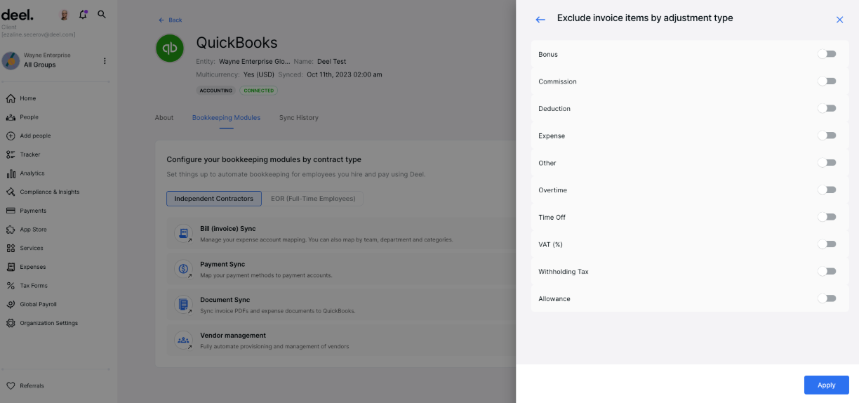Open the search magnifier icon

(x=102, y=14)
